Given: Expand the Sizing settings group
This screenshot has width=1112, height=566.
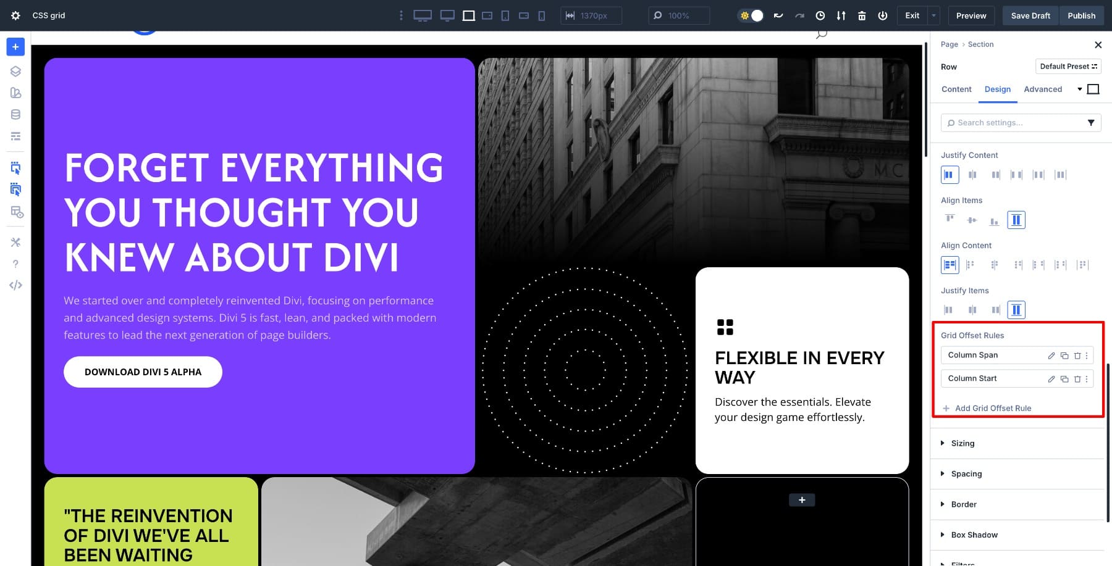Looking at the screenshot, I should (x=962, y=443).
